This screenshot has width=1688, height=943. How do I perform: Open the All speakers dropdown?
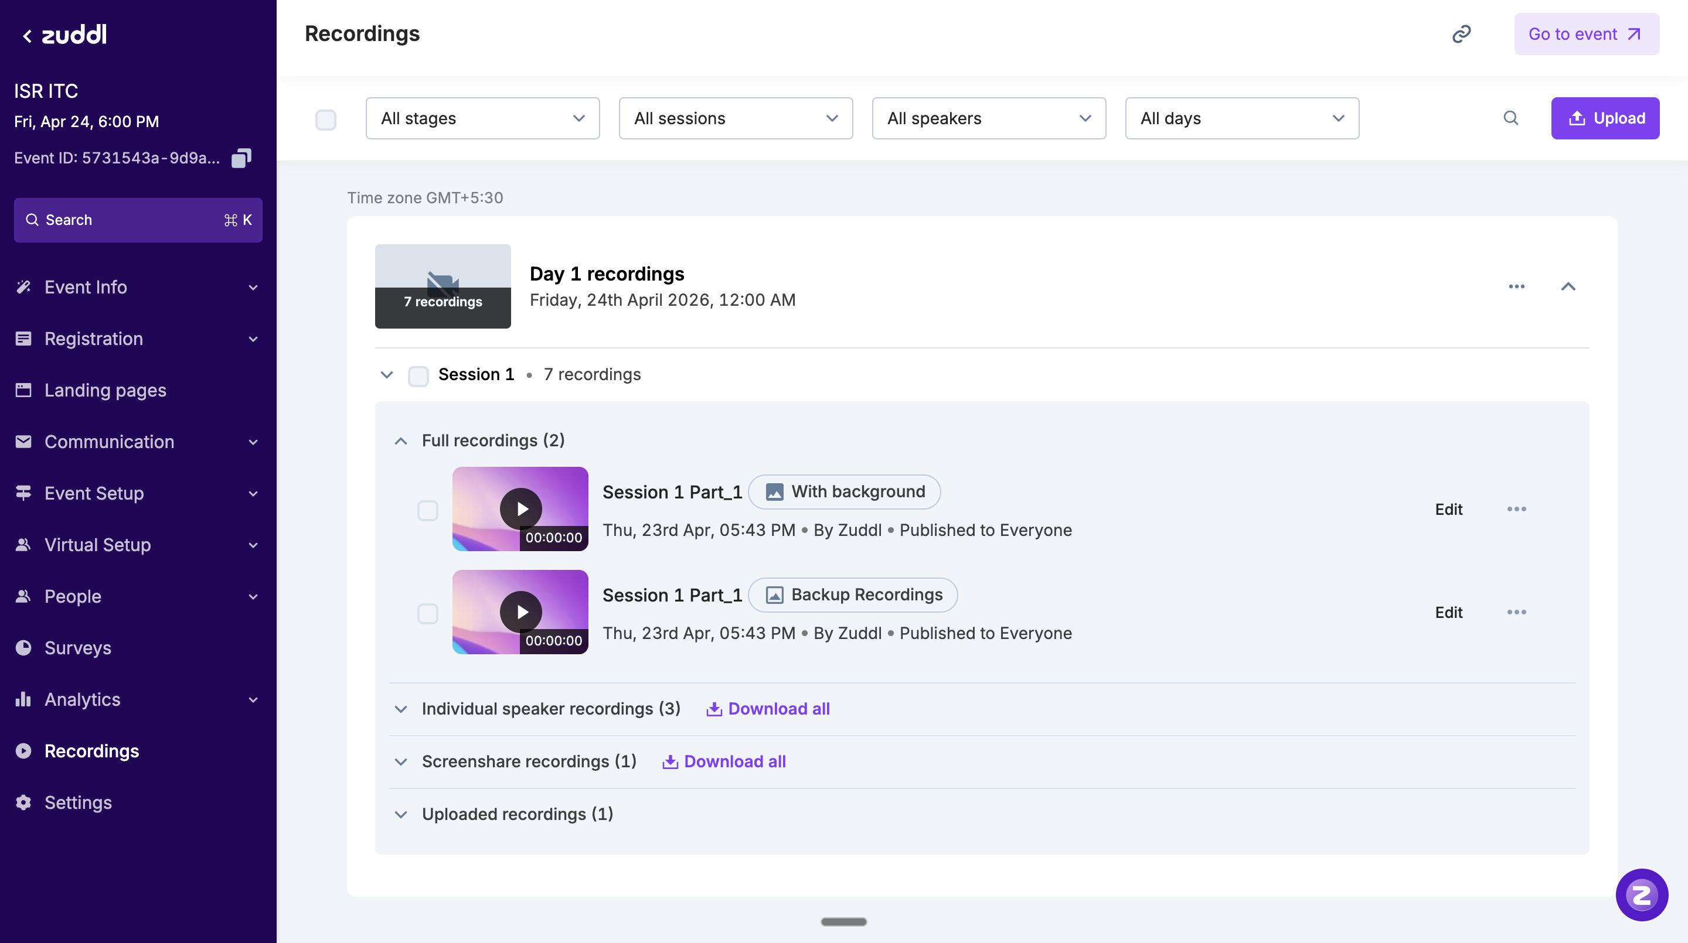click(988, 118)
